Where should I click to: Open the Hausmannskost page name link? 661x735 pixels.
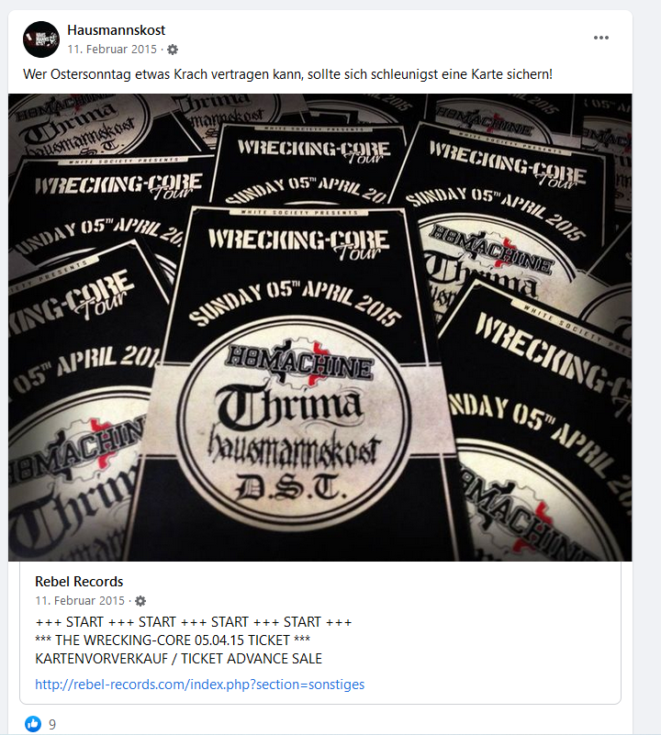pos(117,30)
